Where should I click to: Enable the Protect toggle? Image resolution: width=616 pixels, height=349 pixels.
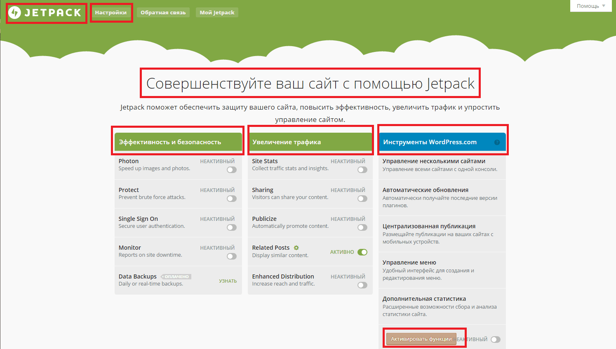232,199
